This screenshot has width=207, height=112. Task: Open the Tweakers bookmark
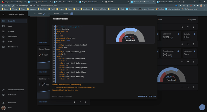160,9
